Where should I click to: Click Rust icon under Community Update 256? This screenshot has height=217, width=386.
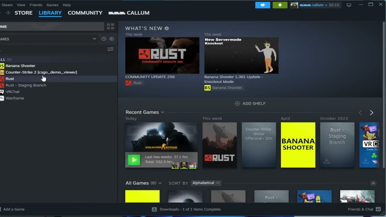coord(128,83)
